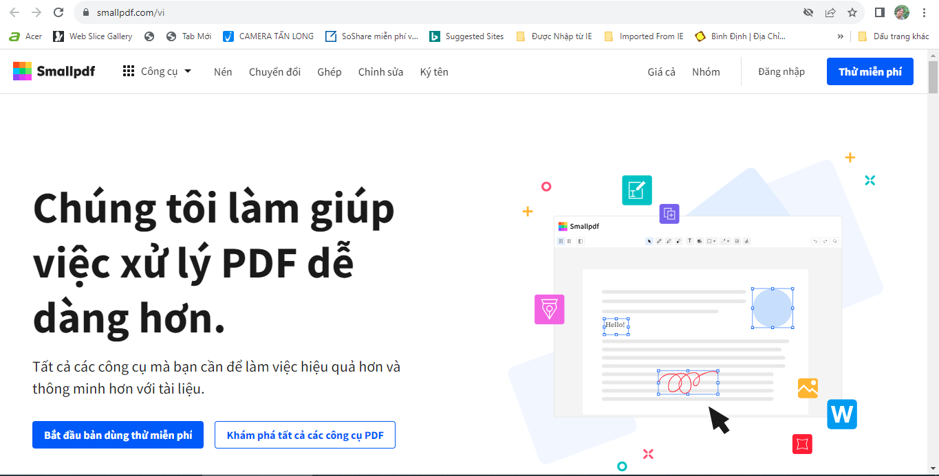Screen dimensions: 939x476
Task: Click the profile avatar in the browser toolbar
Action: pyautogui.click(x=901, y=12)
